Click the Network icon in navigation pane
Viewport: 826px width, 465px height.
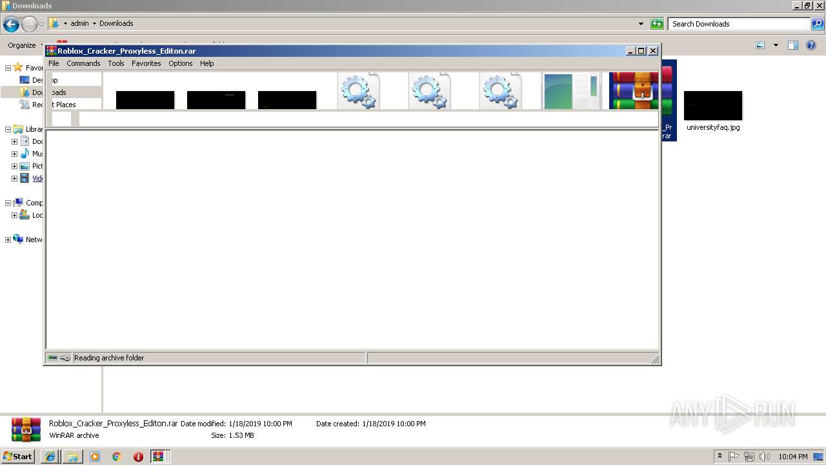click(18, 240)
